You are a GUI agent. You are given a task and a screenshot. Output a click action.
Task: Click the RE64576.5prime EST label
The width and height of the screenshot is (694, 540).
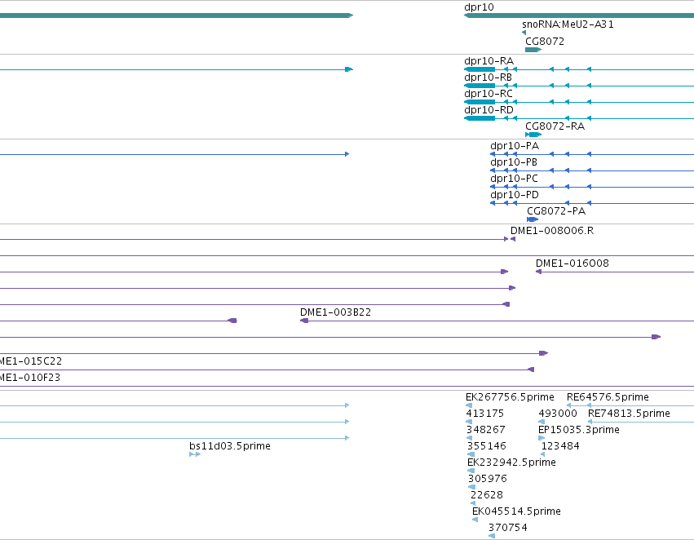608,397
